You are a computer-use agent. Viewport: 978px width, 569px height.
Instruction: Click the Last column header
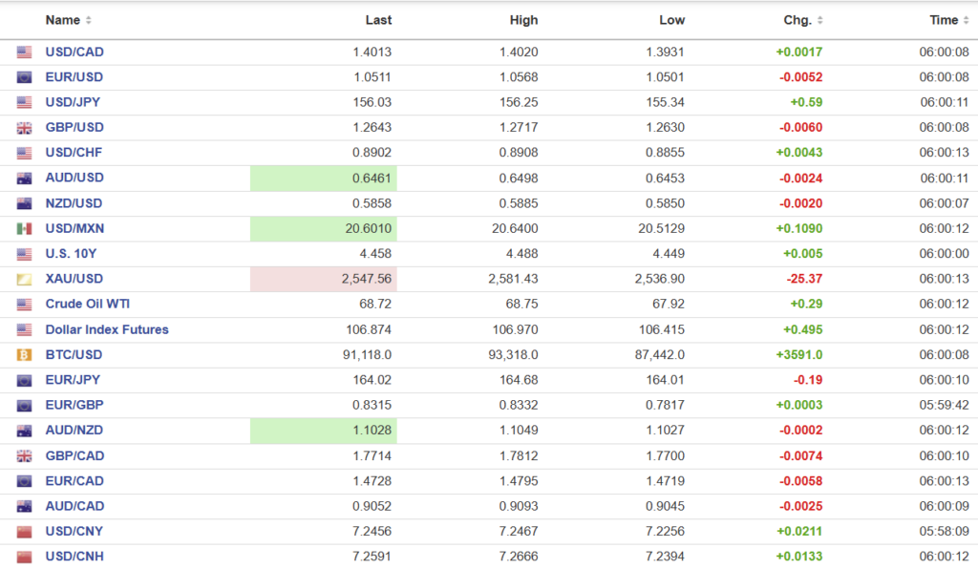click(x=378, y=20)
